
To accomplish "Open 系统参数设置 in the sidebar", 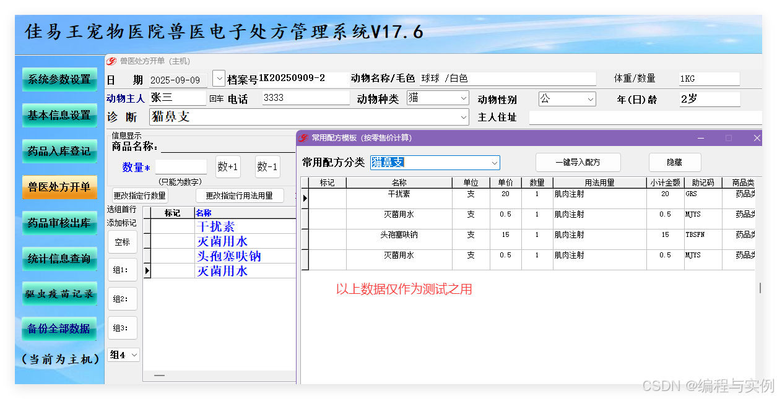I will [59, 79].
